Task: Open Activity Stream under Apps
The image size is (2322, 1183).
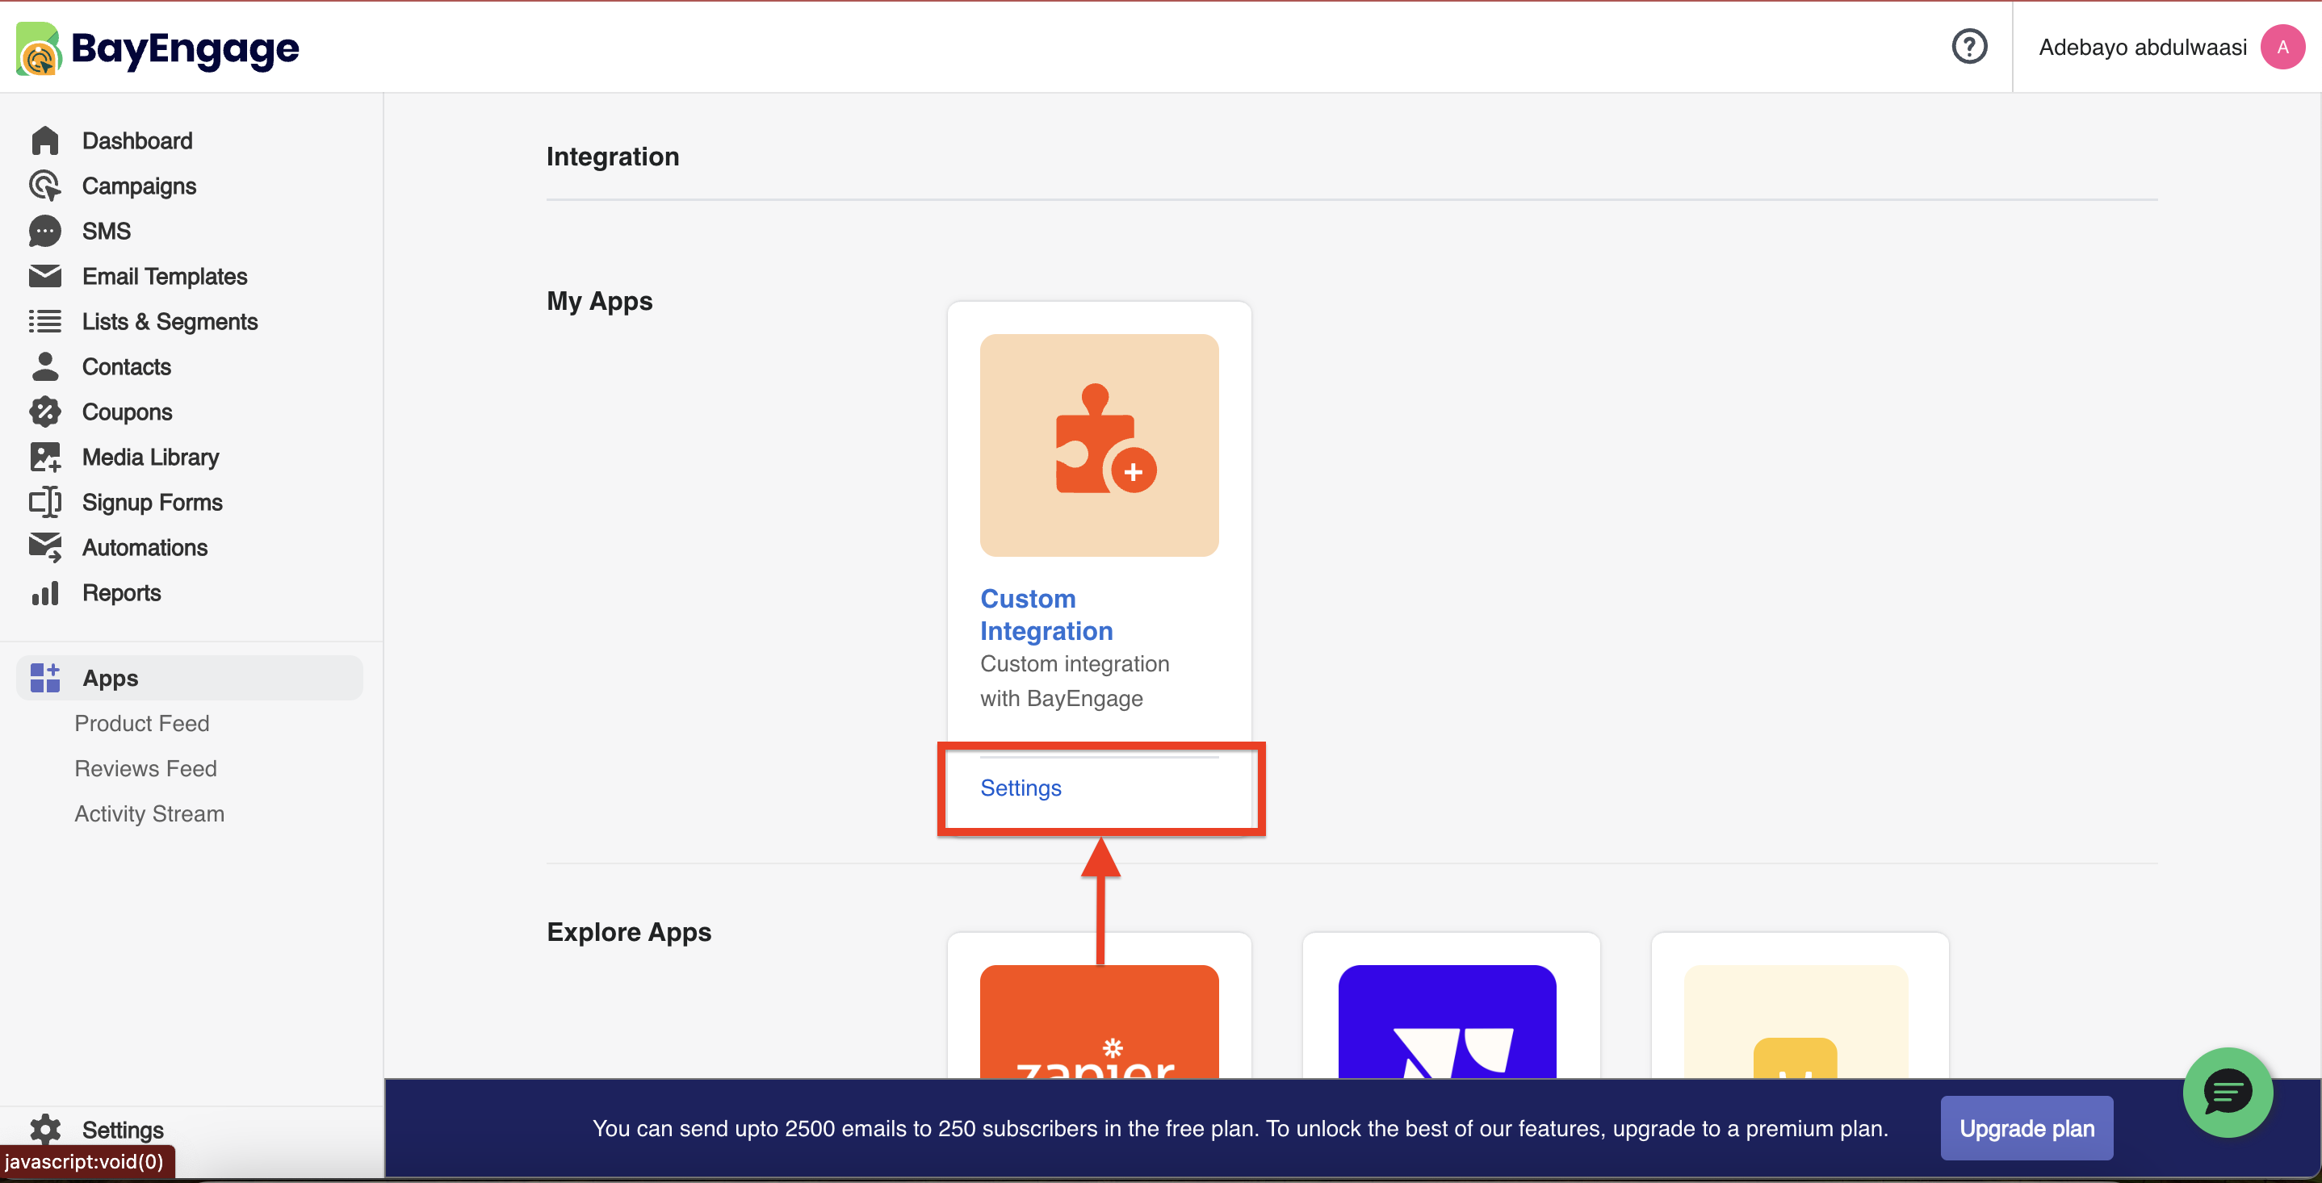Action: point(149,813)
